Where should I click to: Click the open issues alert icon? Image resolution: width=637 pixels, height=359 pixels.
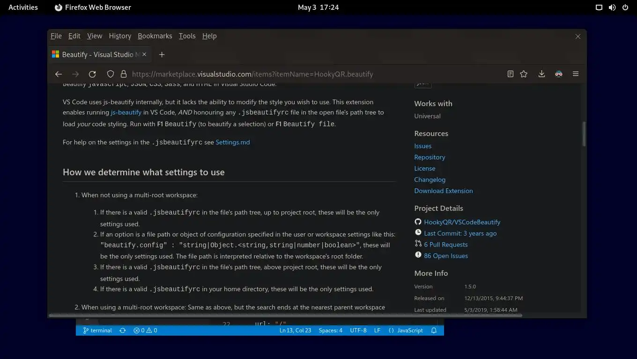click(418, 255)
